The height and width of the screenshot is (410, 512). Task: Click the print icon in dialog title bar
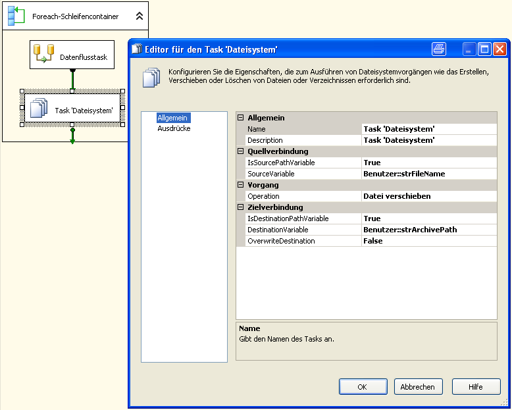[439, 49]
